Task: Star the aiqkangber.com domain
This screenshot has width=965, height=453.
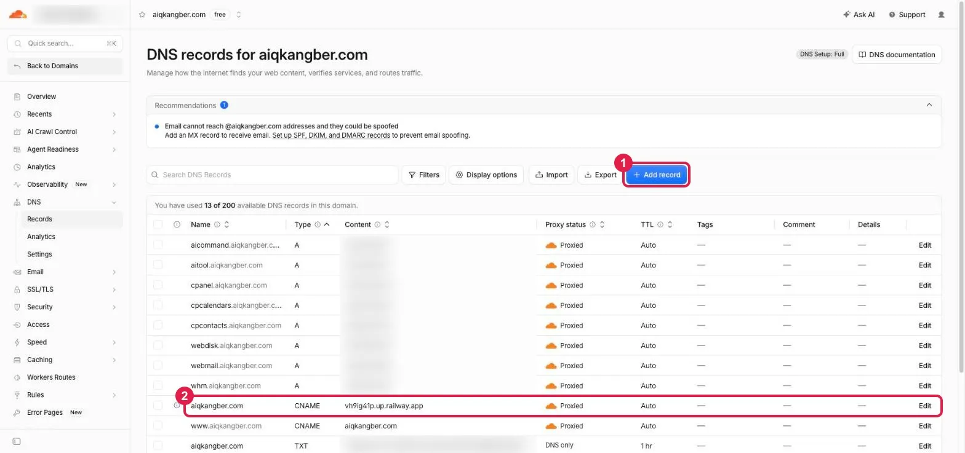Action: coord(142,15)
